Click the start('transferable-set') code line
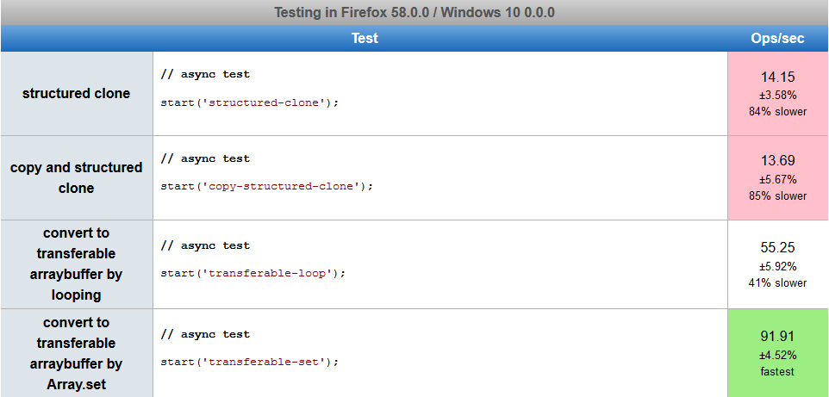The height and width of the screenshot is (397, 829). 250,362
